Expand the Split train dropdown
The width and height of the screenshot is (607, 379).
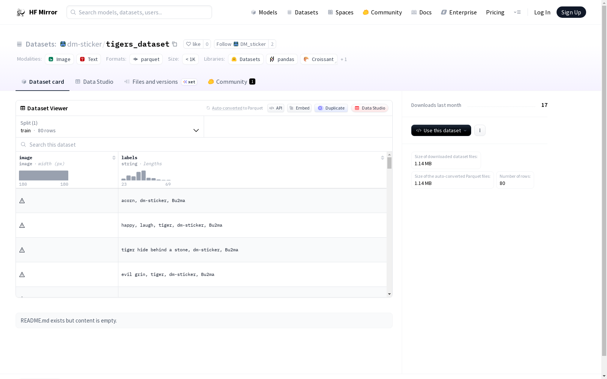(x=110, y=127)
